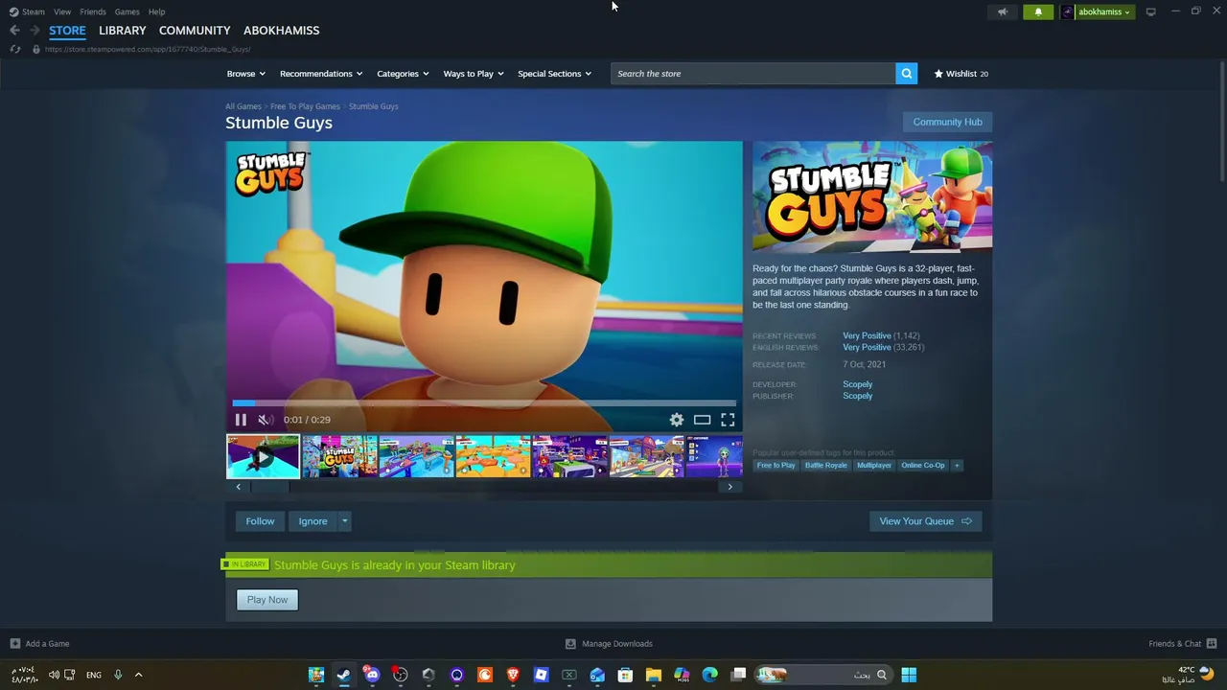Click the plus button to add tags
This screenshot has width=1227, height=690.
(957, 466)
